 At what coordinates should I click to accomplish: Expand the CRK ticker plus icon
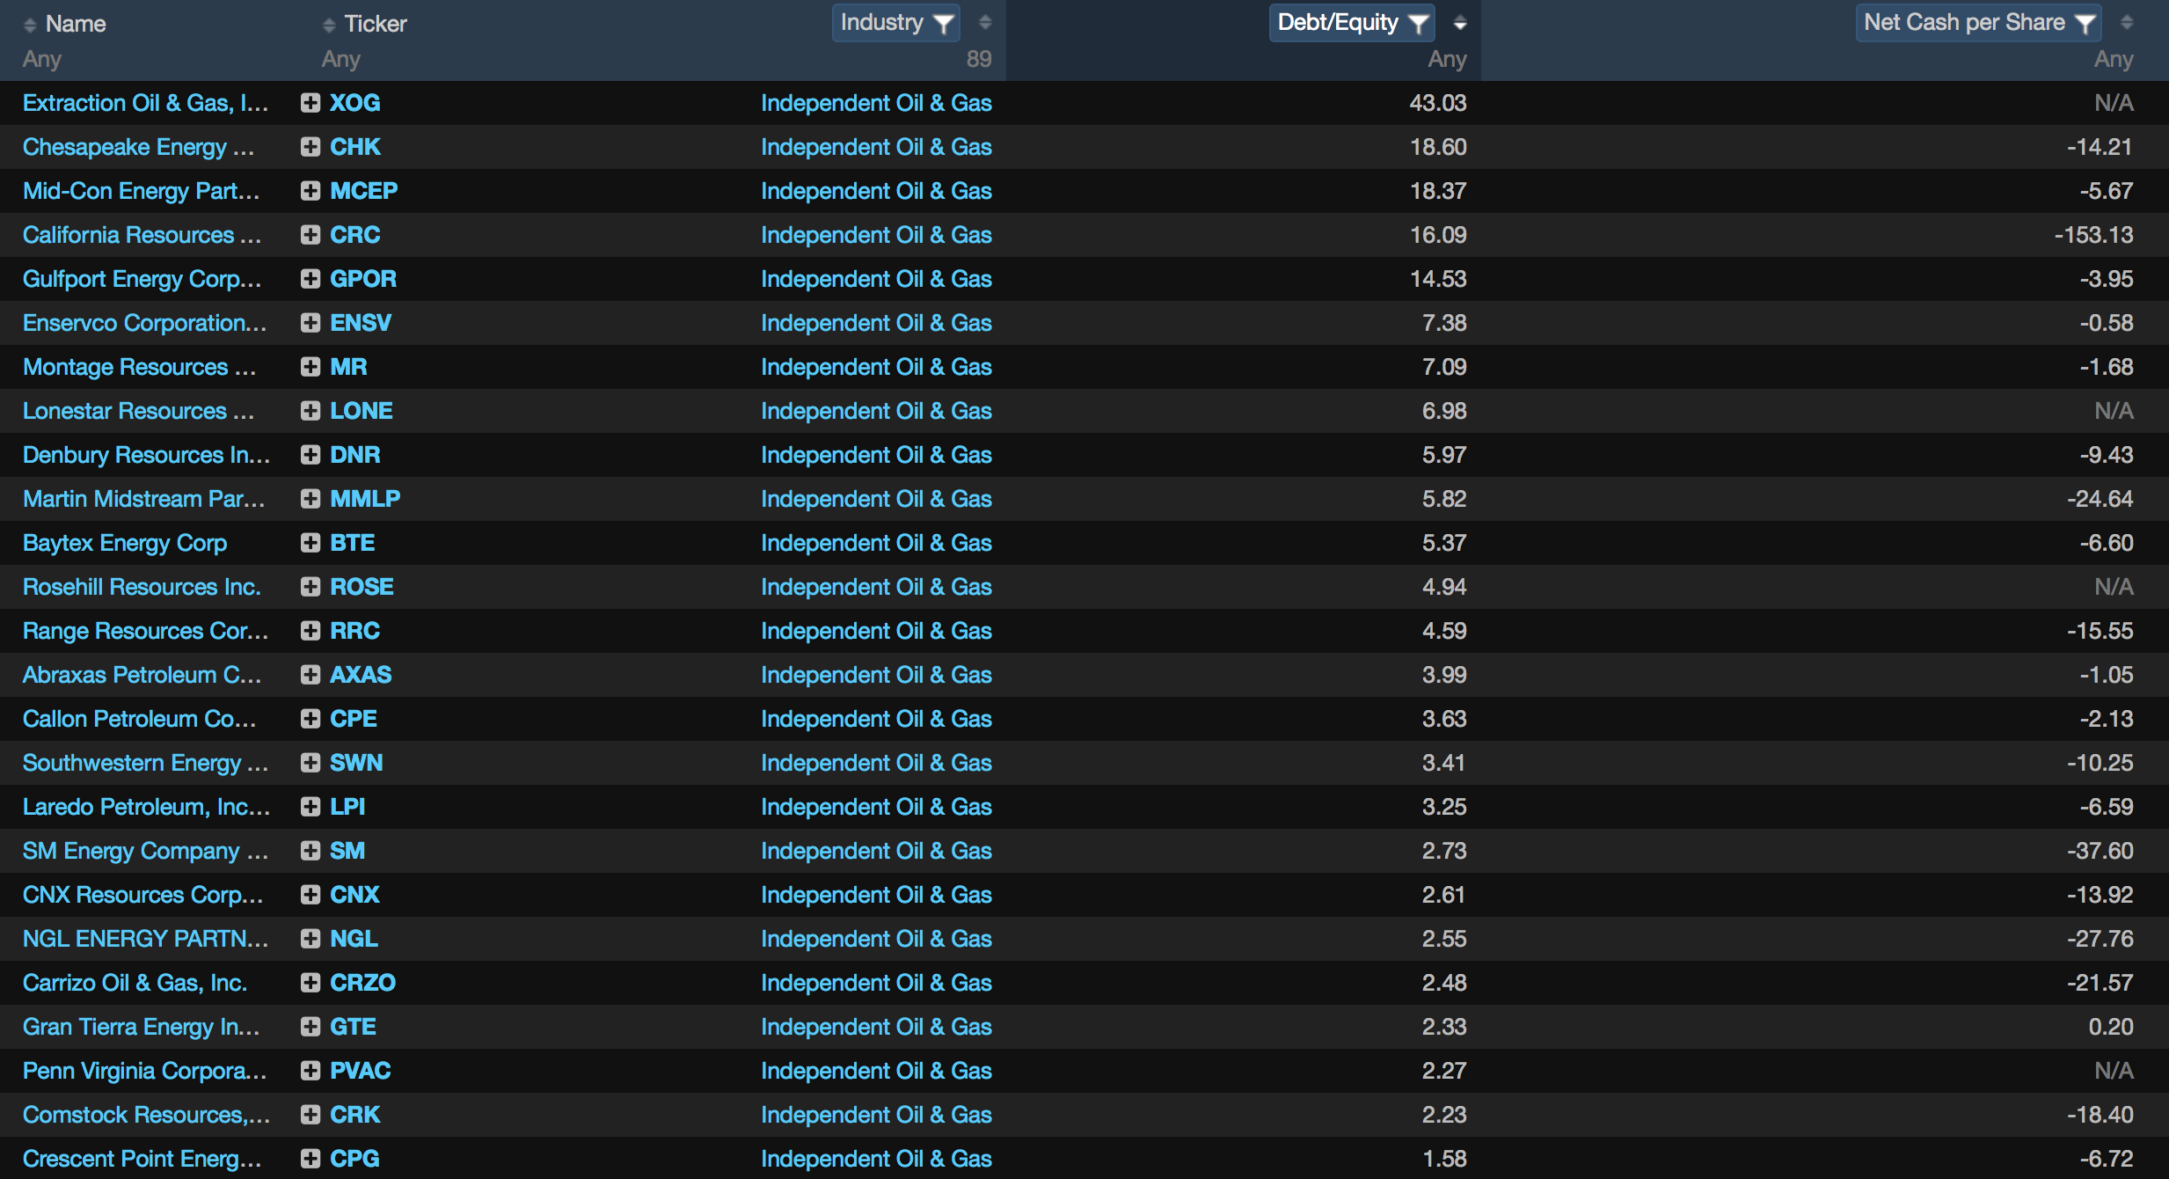[310, 1115]
